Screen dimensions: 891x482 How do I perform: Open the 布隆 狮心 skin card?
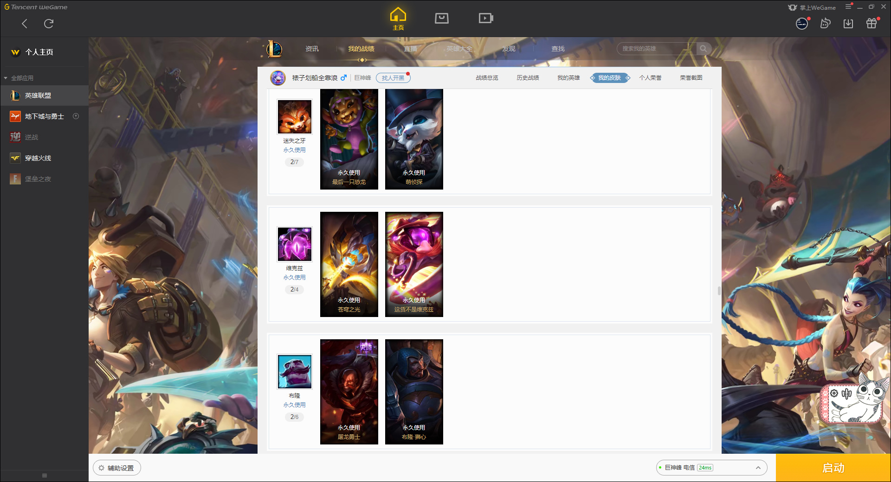[414, 392]
